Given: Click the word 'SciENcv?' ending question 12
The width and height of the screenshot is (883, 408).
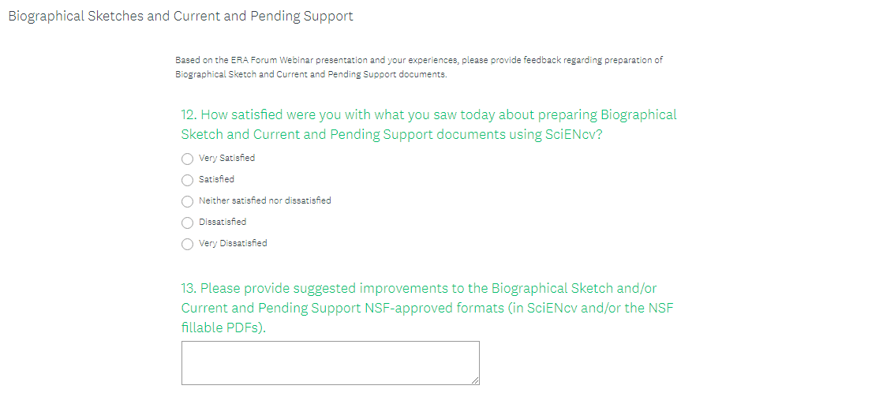Looking at the screenshot, I should click(574, 134).
